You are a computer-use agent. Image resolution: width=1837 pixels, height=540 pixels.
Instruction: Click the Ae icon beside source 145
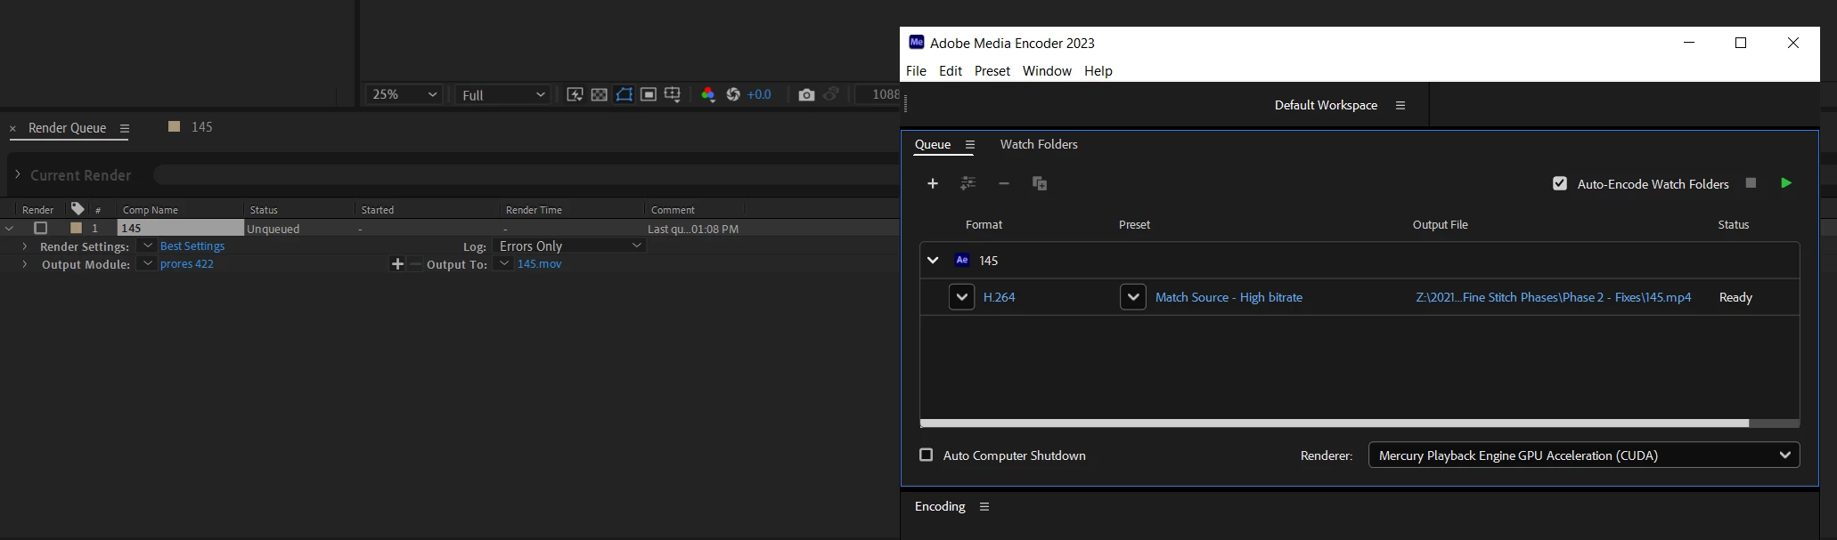coord(962,260)
